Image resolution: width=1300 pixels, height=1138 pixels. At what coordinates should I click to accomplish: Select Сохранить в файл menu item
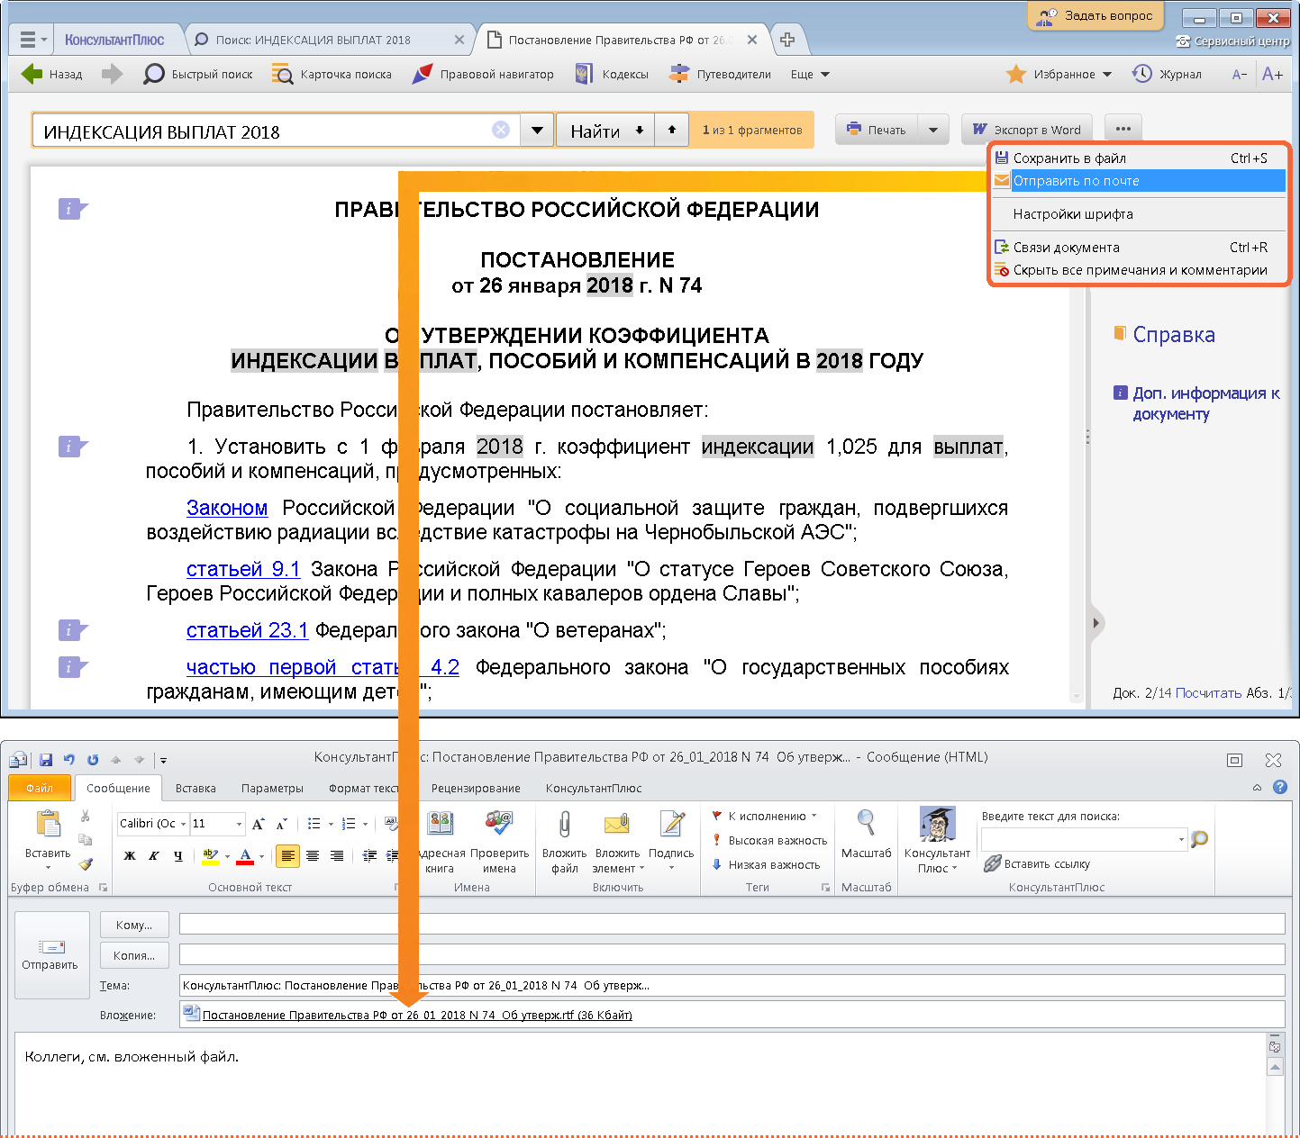point(1139,158)
